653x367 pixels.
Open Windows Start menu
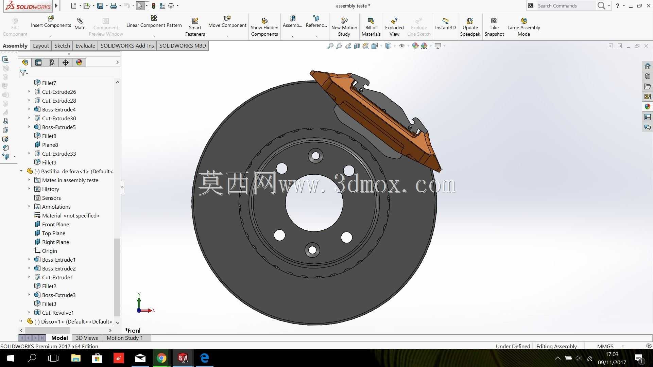[10, 358]
